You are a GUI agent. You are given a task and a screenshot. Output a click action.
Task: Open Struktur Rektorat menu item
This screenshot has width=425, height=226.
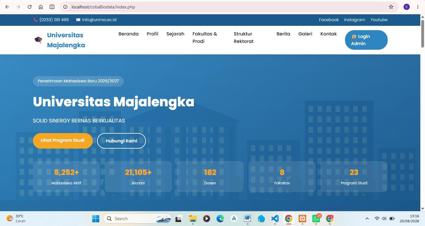tap(244, 38)
